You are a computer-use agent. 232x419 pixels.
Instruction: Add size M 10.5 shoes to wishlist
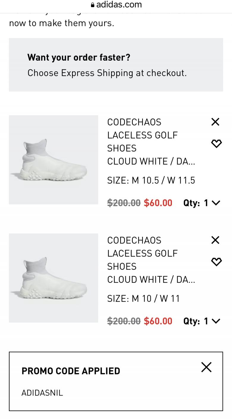click(x=216, y=144)
